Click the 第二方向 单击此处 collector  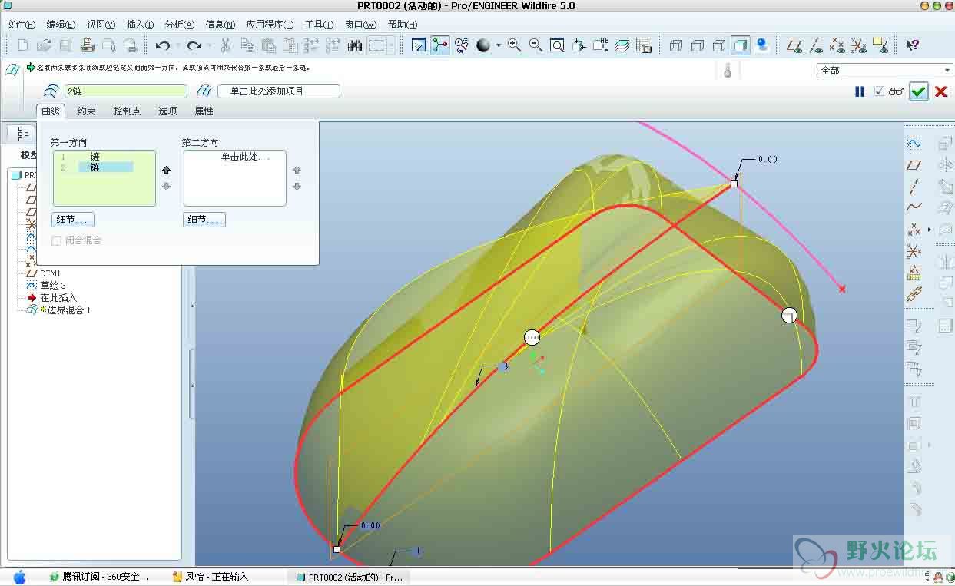[235, 178]
